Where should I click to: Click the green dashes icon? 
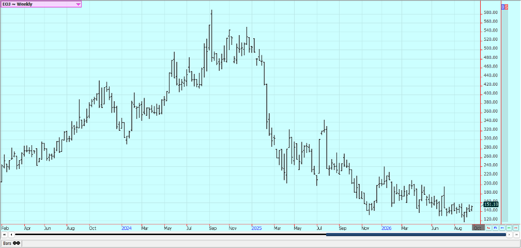[x=509, y=228]
